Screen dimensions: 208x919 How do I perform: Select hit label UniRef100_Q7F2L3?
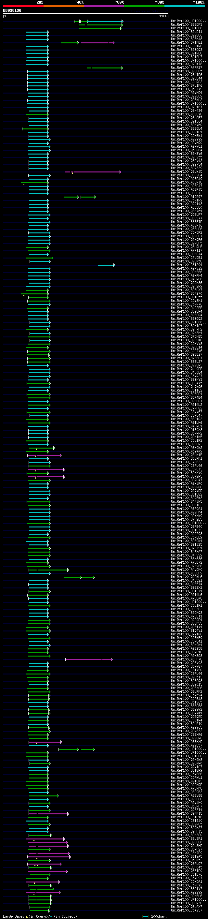[187, 519]
